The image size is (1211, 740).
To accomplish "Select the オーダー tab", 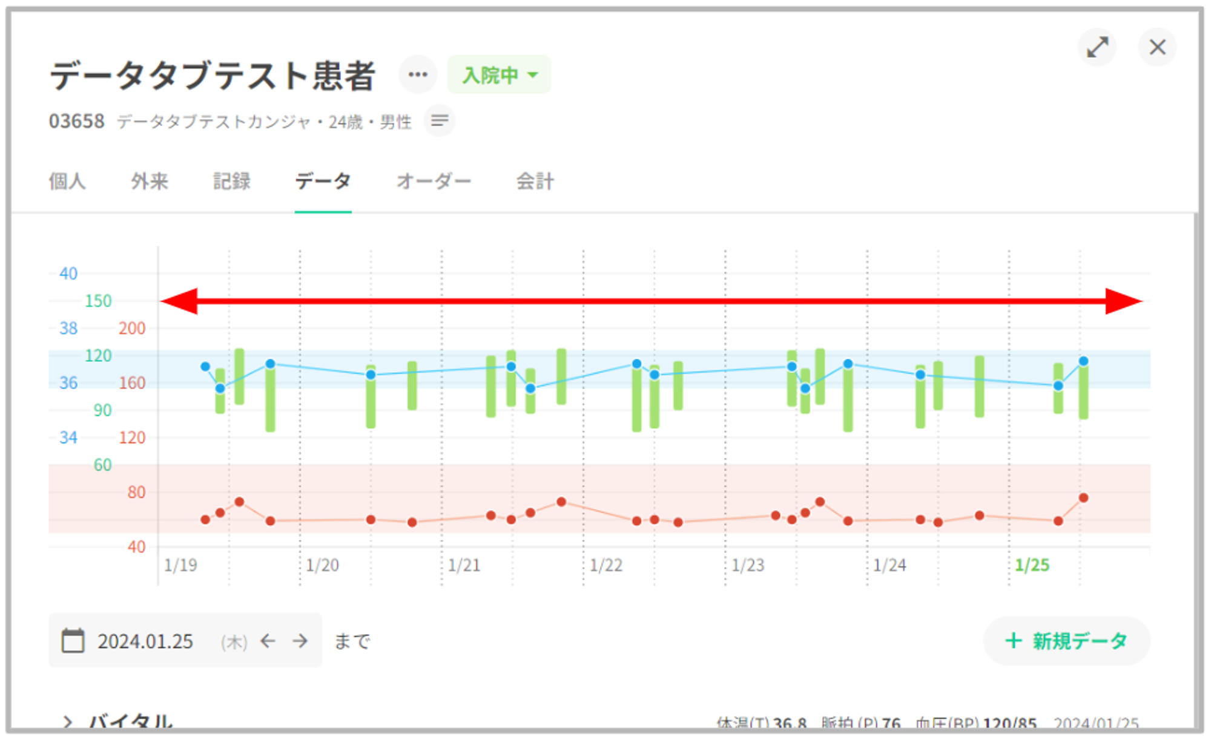I will pos(434,181).
